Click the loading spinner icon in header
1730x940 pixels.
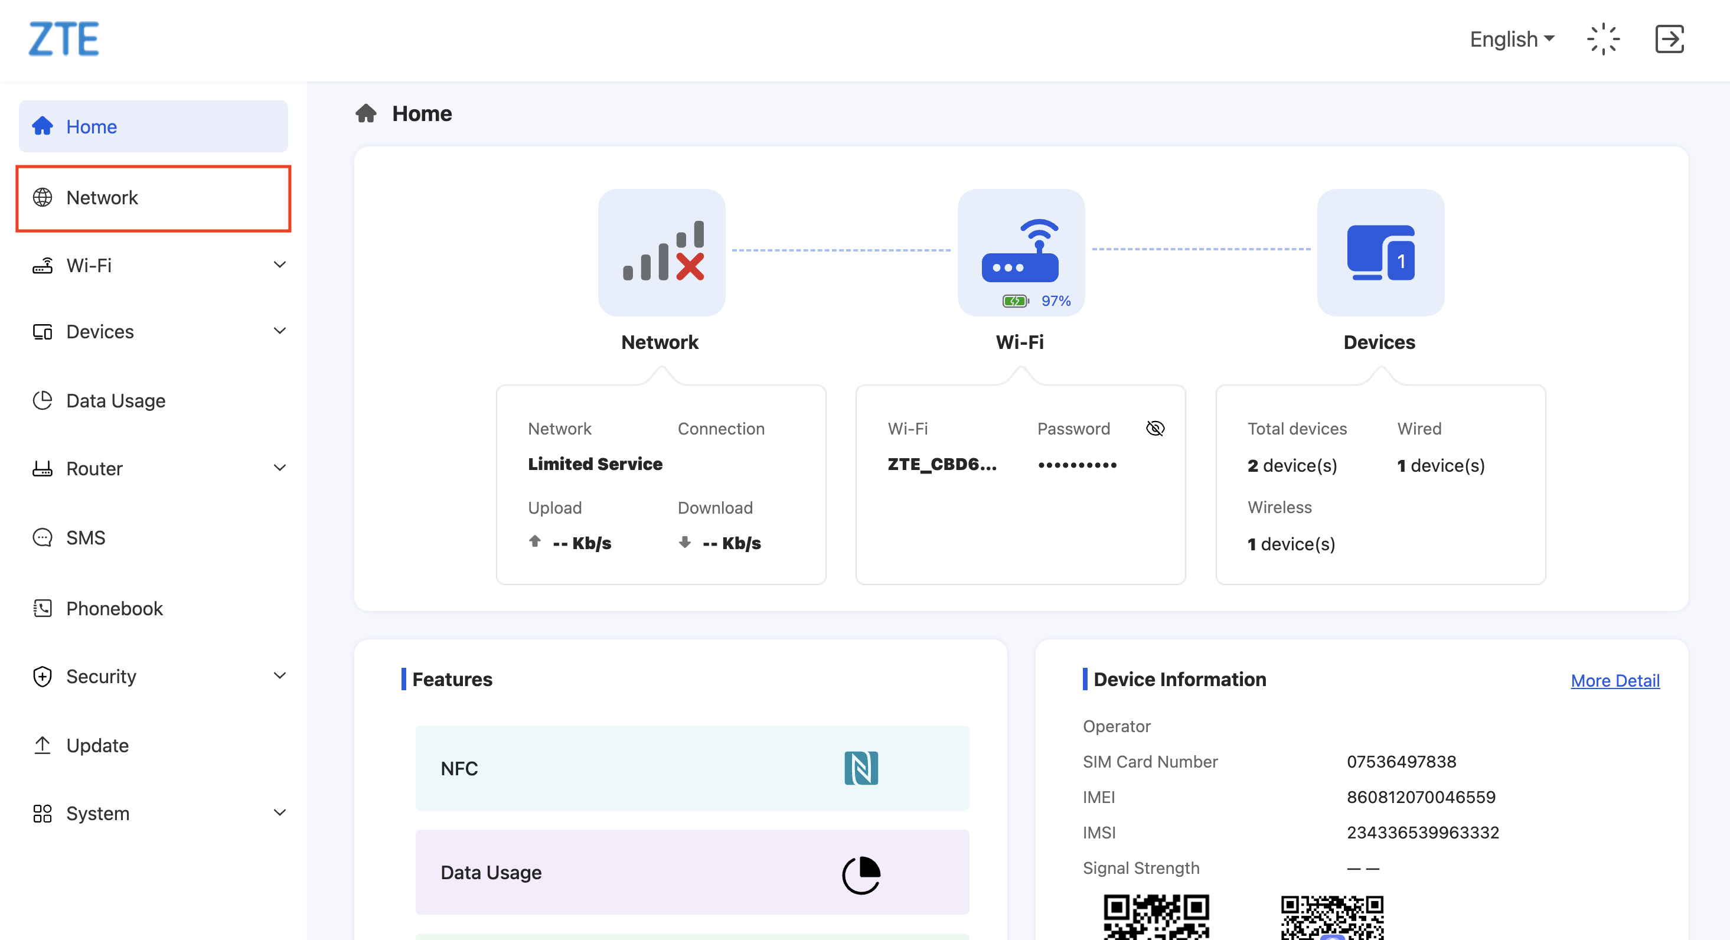click(1603, 39)
